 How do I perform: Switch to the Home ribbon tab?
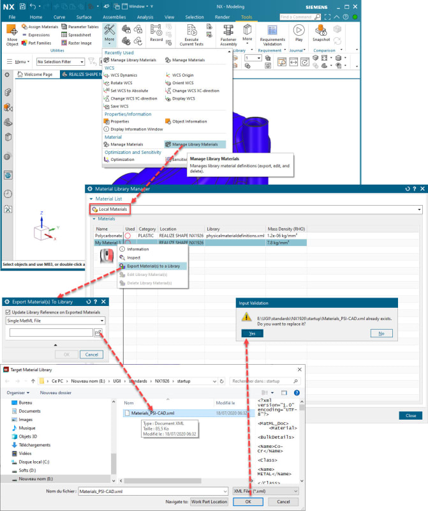coord(36,17)
